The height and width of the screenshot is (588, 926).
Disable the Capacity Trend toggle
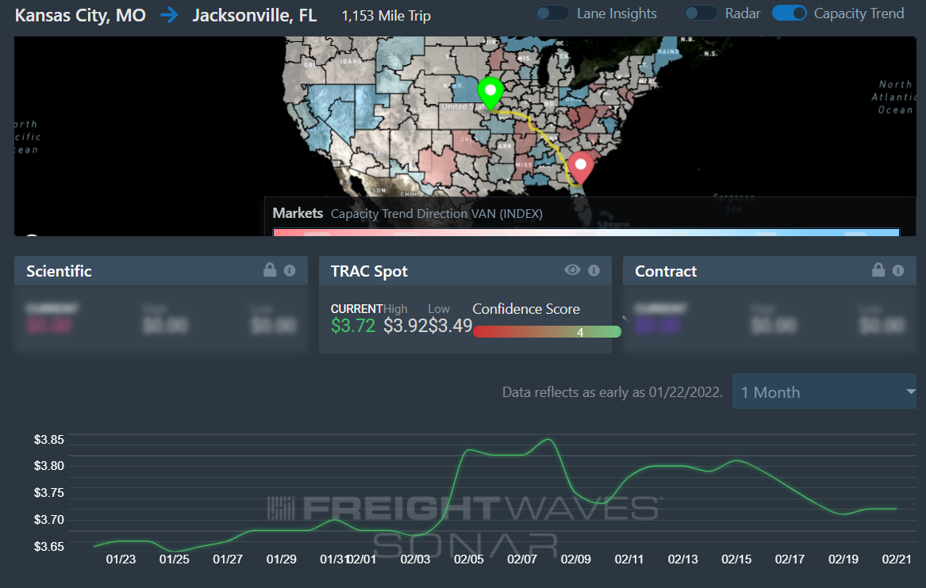789,13
